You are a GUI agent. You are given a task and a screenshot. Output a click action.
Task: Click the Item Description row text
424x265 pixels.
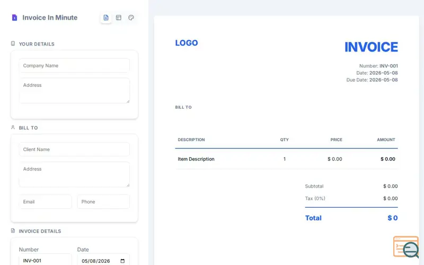click(196, 159)
